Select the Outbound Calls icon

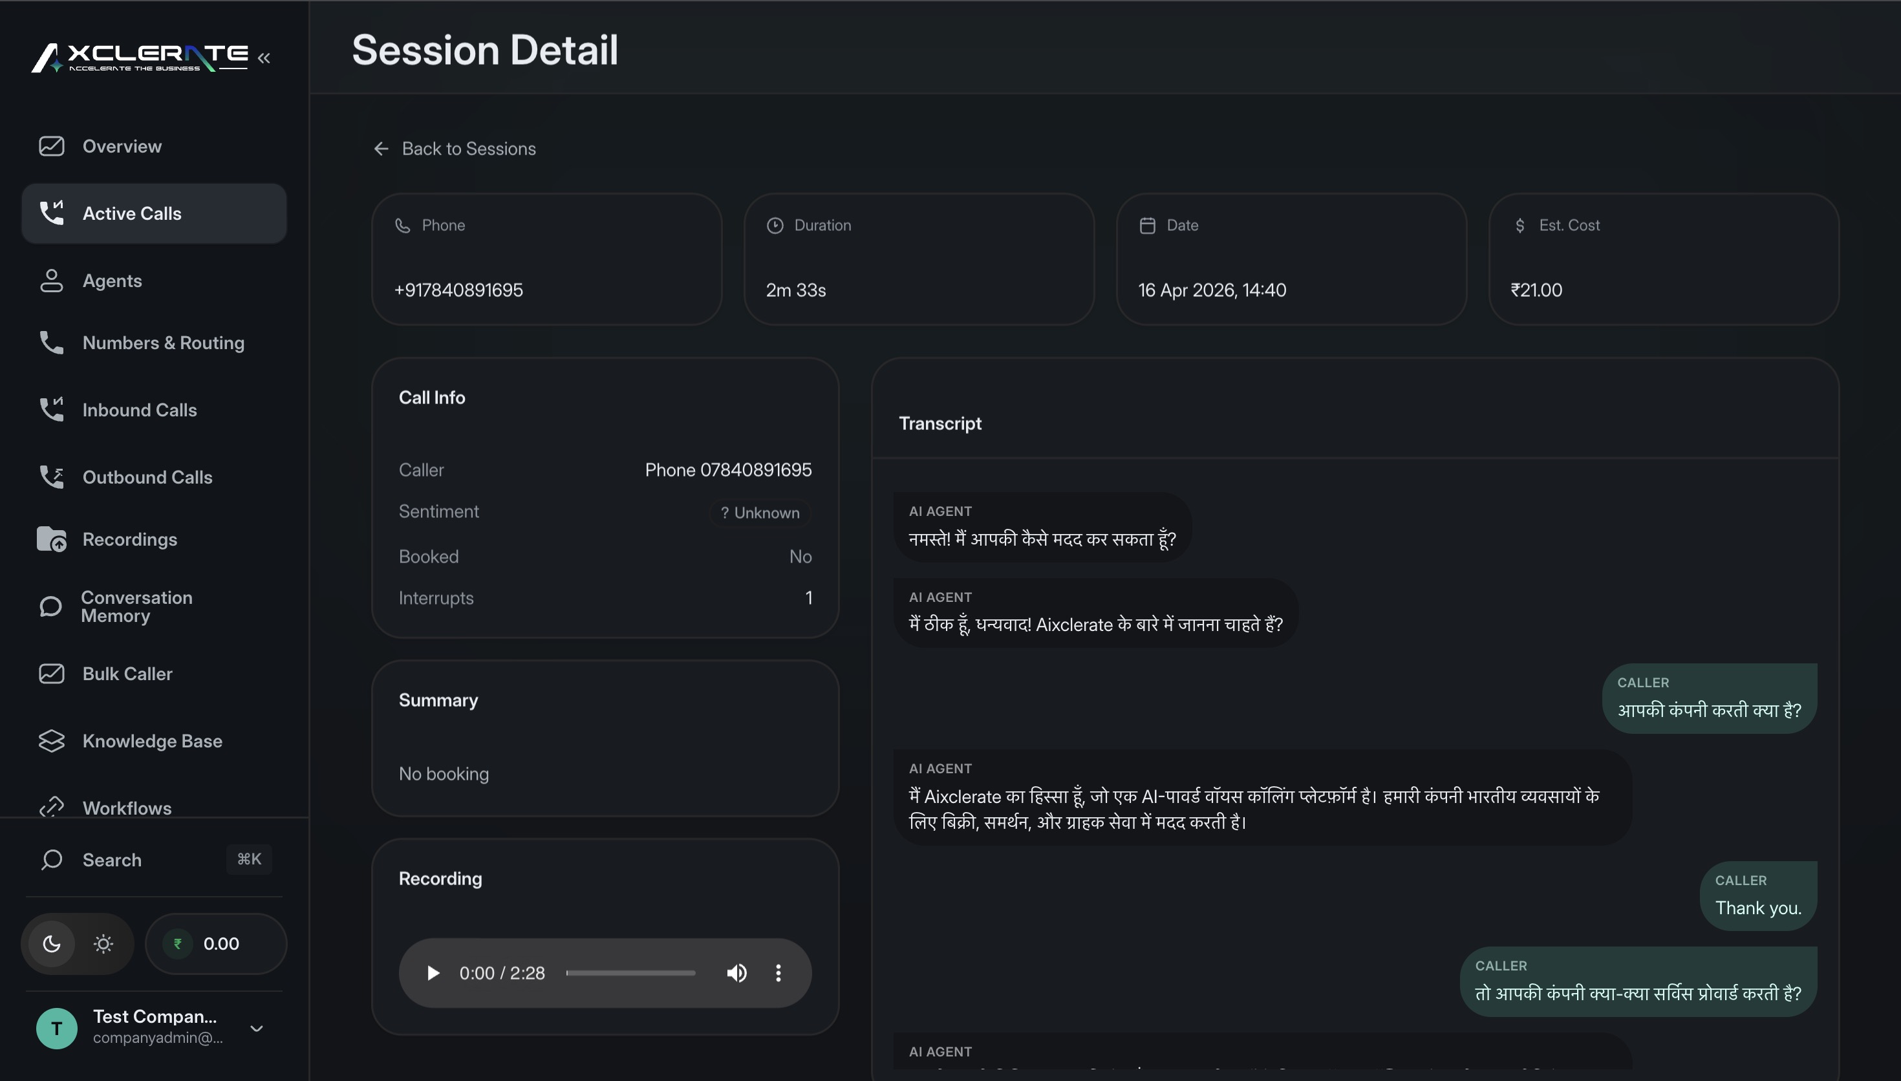coord(50,476)
